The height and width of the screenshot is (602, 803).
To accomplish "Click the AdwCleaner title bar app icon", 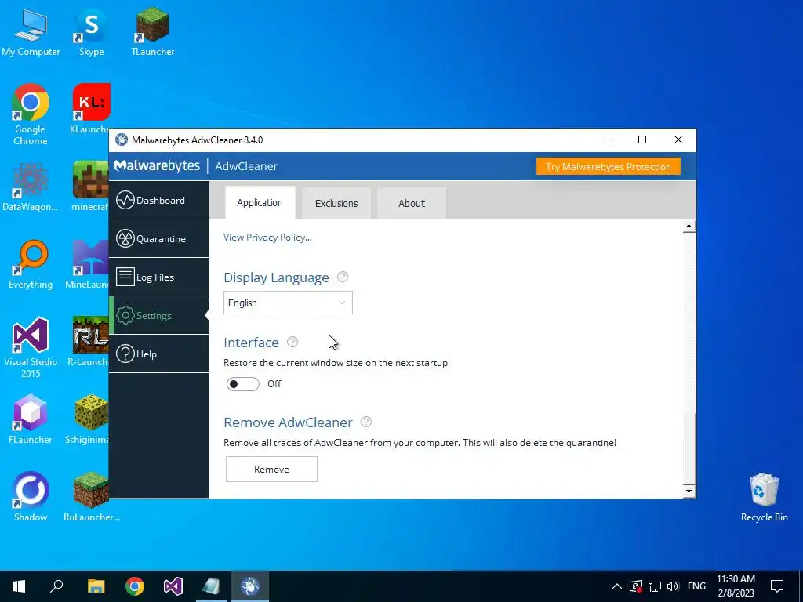I will (x=122, y=140).
